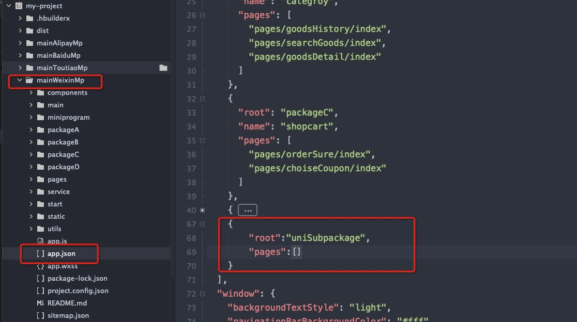This screenshot has width=577, height=322.
Task: Open README.md in the tree
Action: tap(67, 303)
